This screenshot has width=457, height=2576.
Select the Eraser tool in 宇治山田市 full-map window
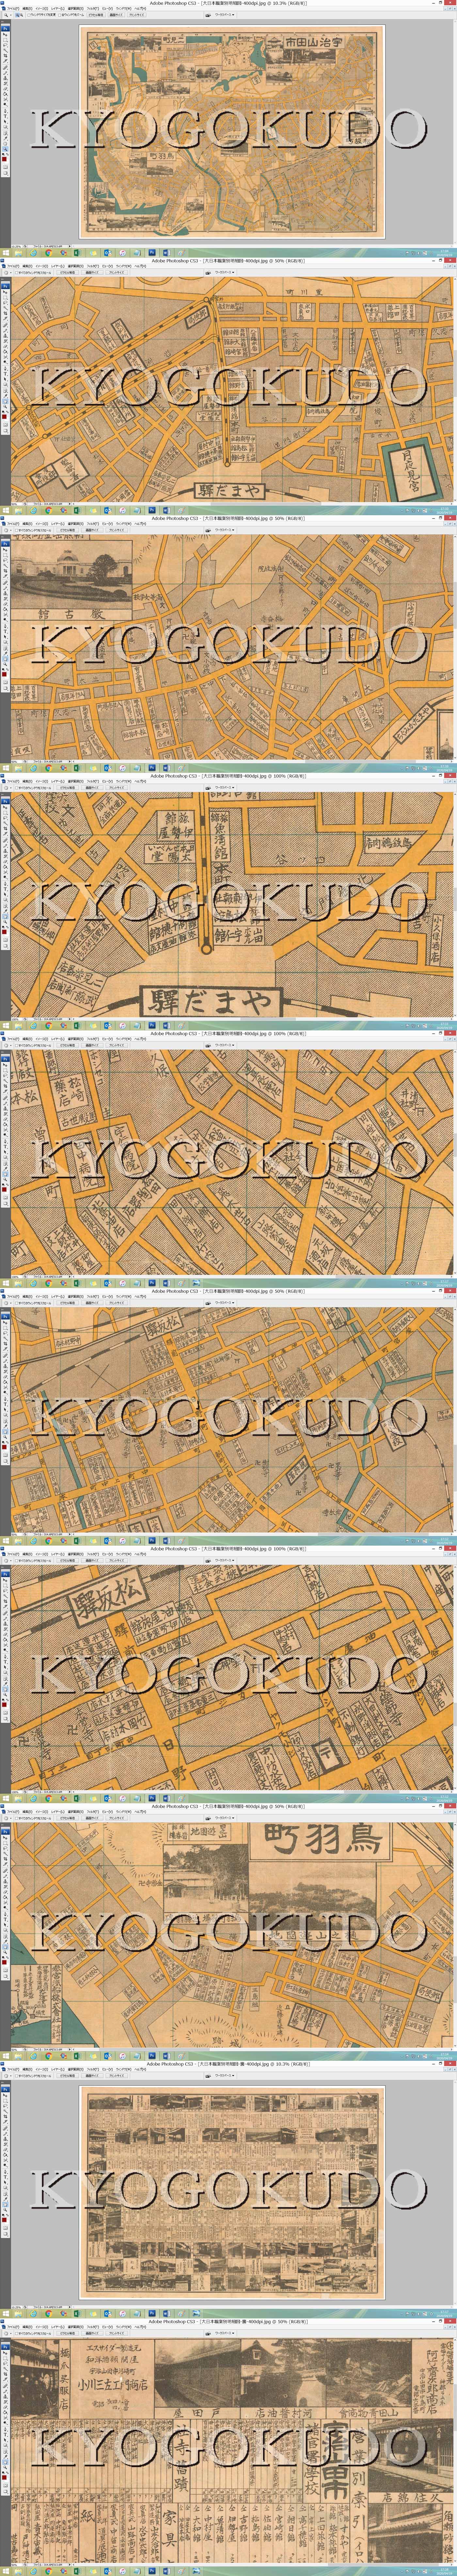[5, 89]
